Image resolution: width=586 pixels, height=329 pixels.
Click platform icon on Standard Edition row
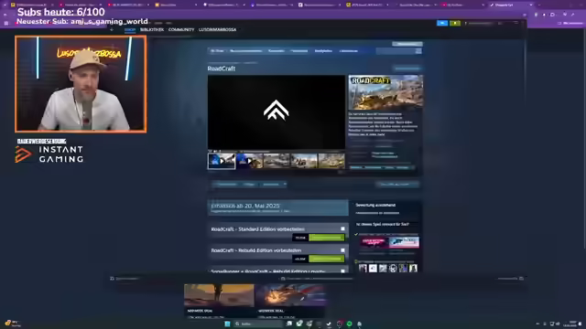point(342,228)
